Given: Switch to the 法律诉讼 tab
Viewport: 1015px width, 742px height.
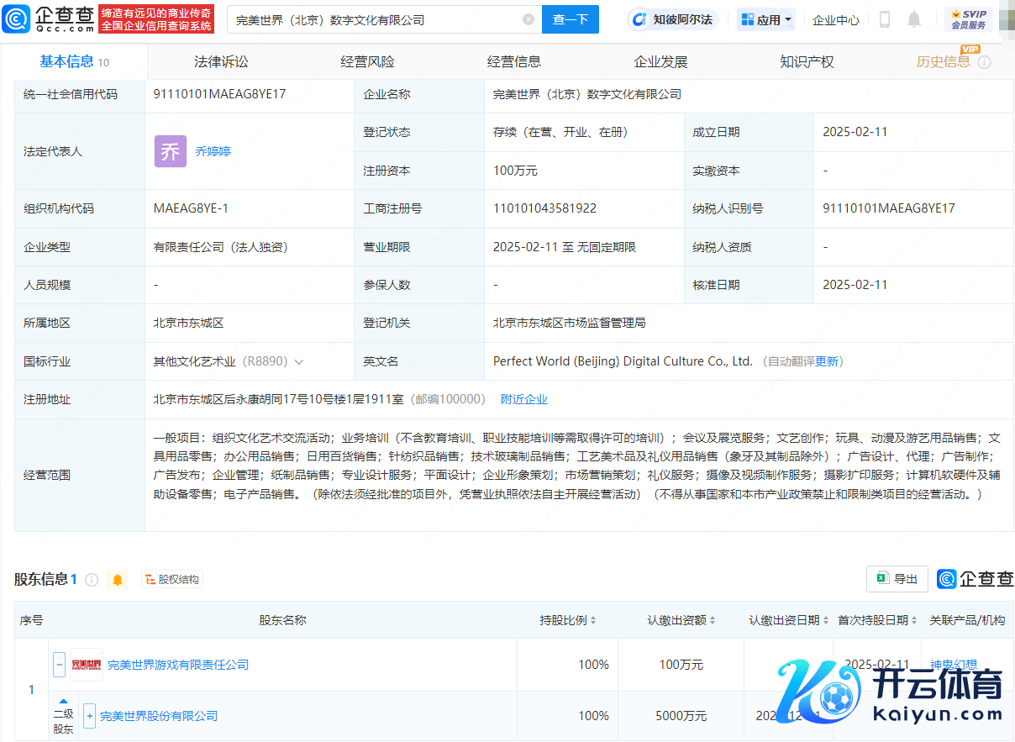Looking at the screenshot, I should tap(221, 62).
